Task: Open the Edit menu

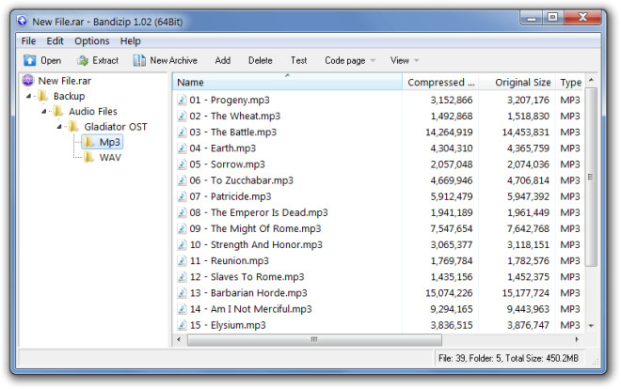Action: coord(56,41)
